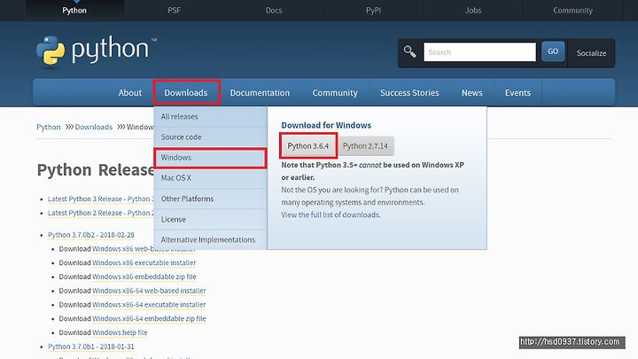The image size is (638, 359).
Task: Open the Events navigation menu
Action: point(517,93)
